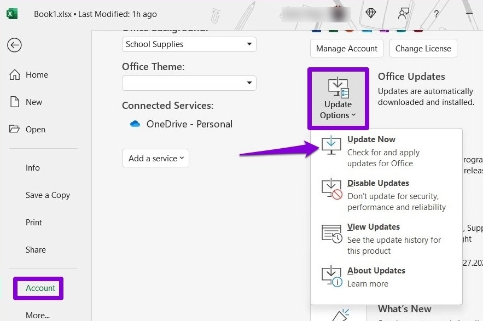Select Account in the sidebar
The image size is (483, 321).
pos(40,288)
